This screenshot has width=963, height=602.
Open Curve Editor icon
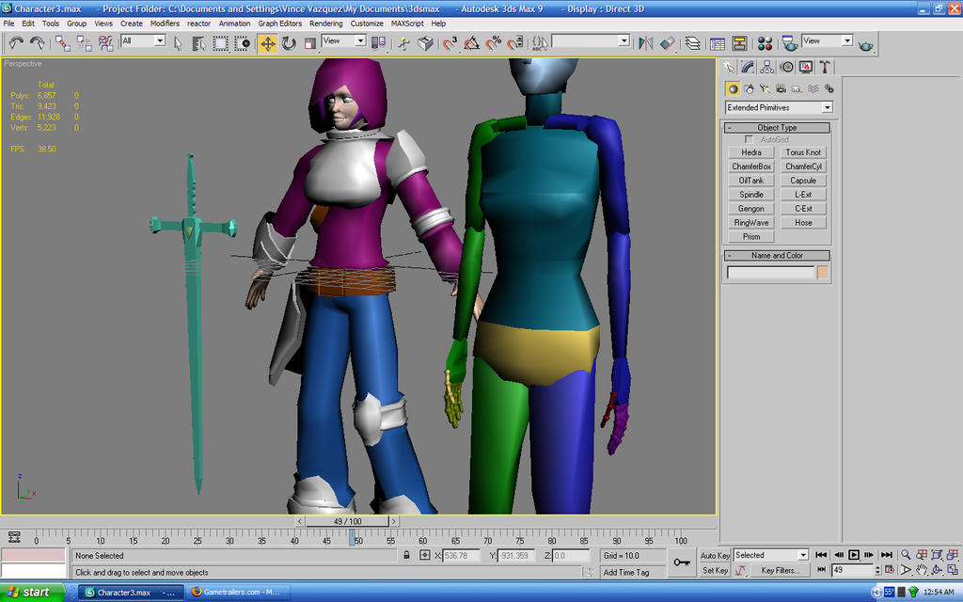click(718, 43)
